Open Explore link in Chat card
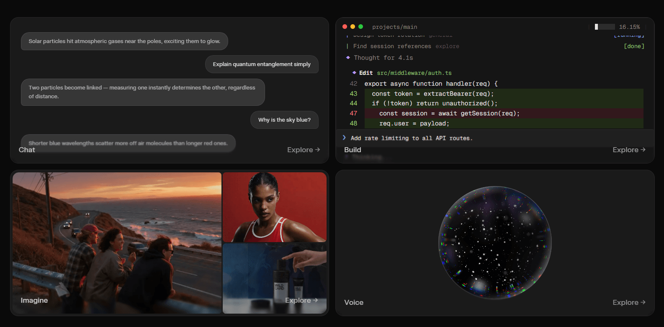Viewport: 664px width, 327px height. [304, 150]
